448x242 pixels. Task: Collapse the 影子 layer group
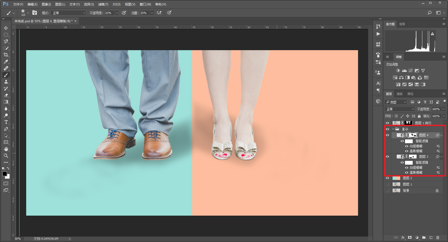pyautogui.click(x=393, y=129)
